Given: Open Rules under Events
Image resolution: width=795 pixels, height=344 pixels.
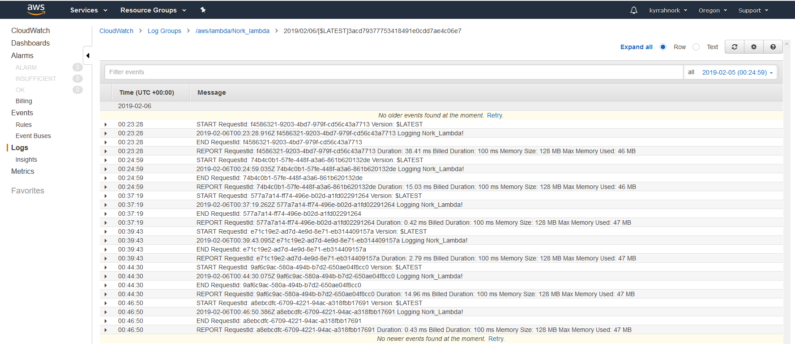Looking at the screenshot, I should (x=24, y=125).
